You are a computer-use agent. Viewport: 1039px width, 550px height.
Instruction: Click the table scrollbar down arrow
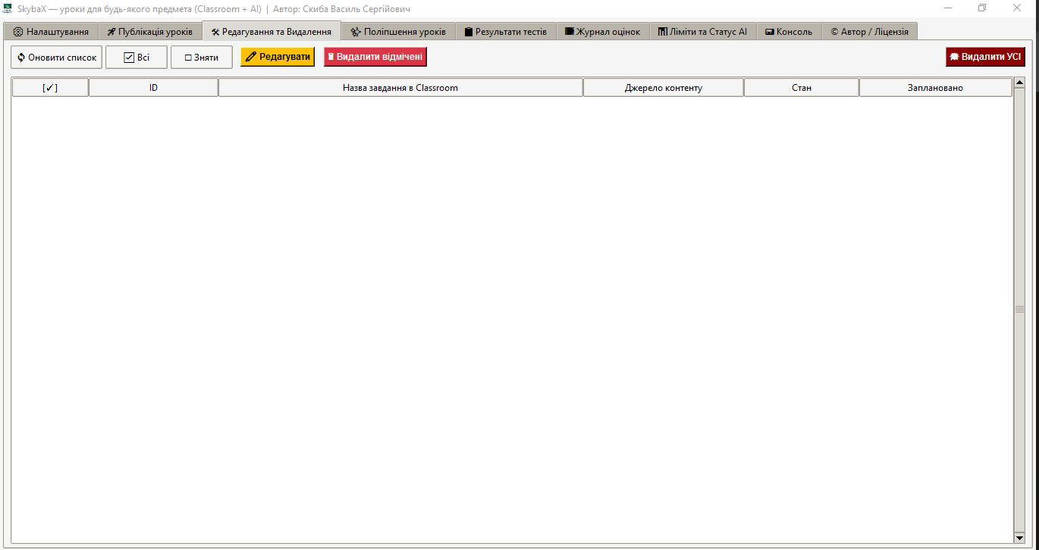coord(1019,538)
